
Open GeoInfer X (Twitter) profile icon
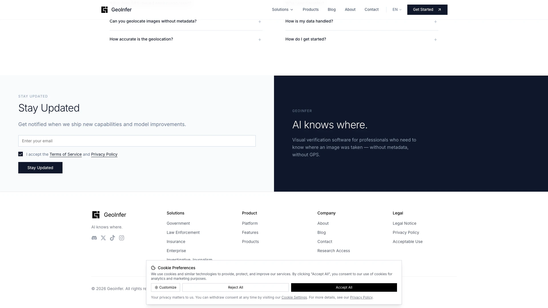pos(103,238)
